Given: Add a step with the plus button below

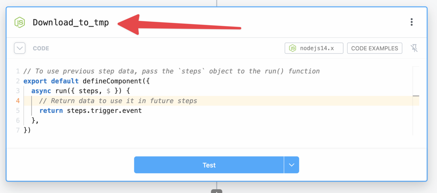Looking at the screenshot, I should pyautogui.click(x=217, y=191).
